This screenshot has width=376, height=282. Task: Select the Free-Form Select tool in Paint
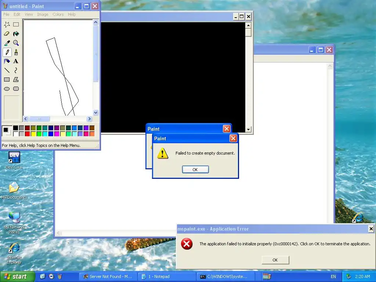7,25
